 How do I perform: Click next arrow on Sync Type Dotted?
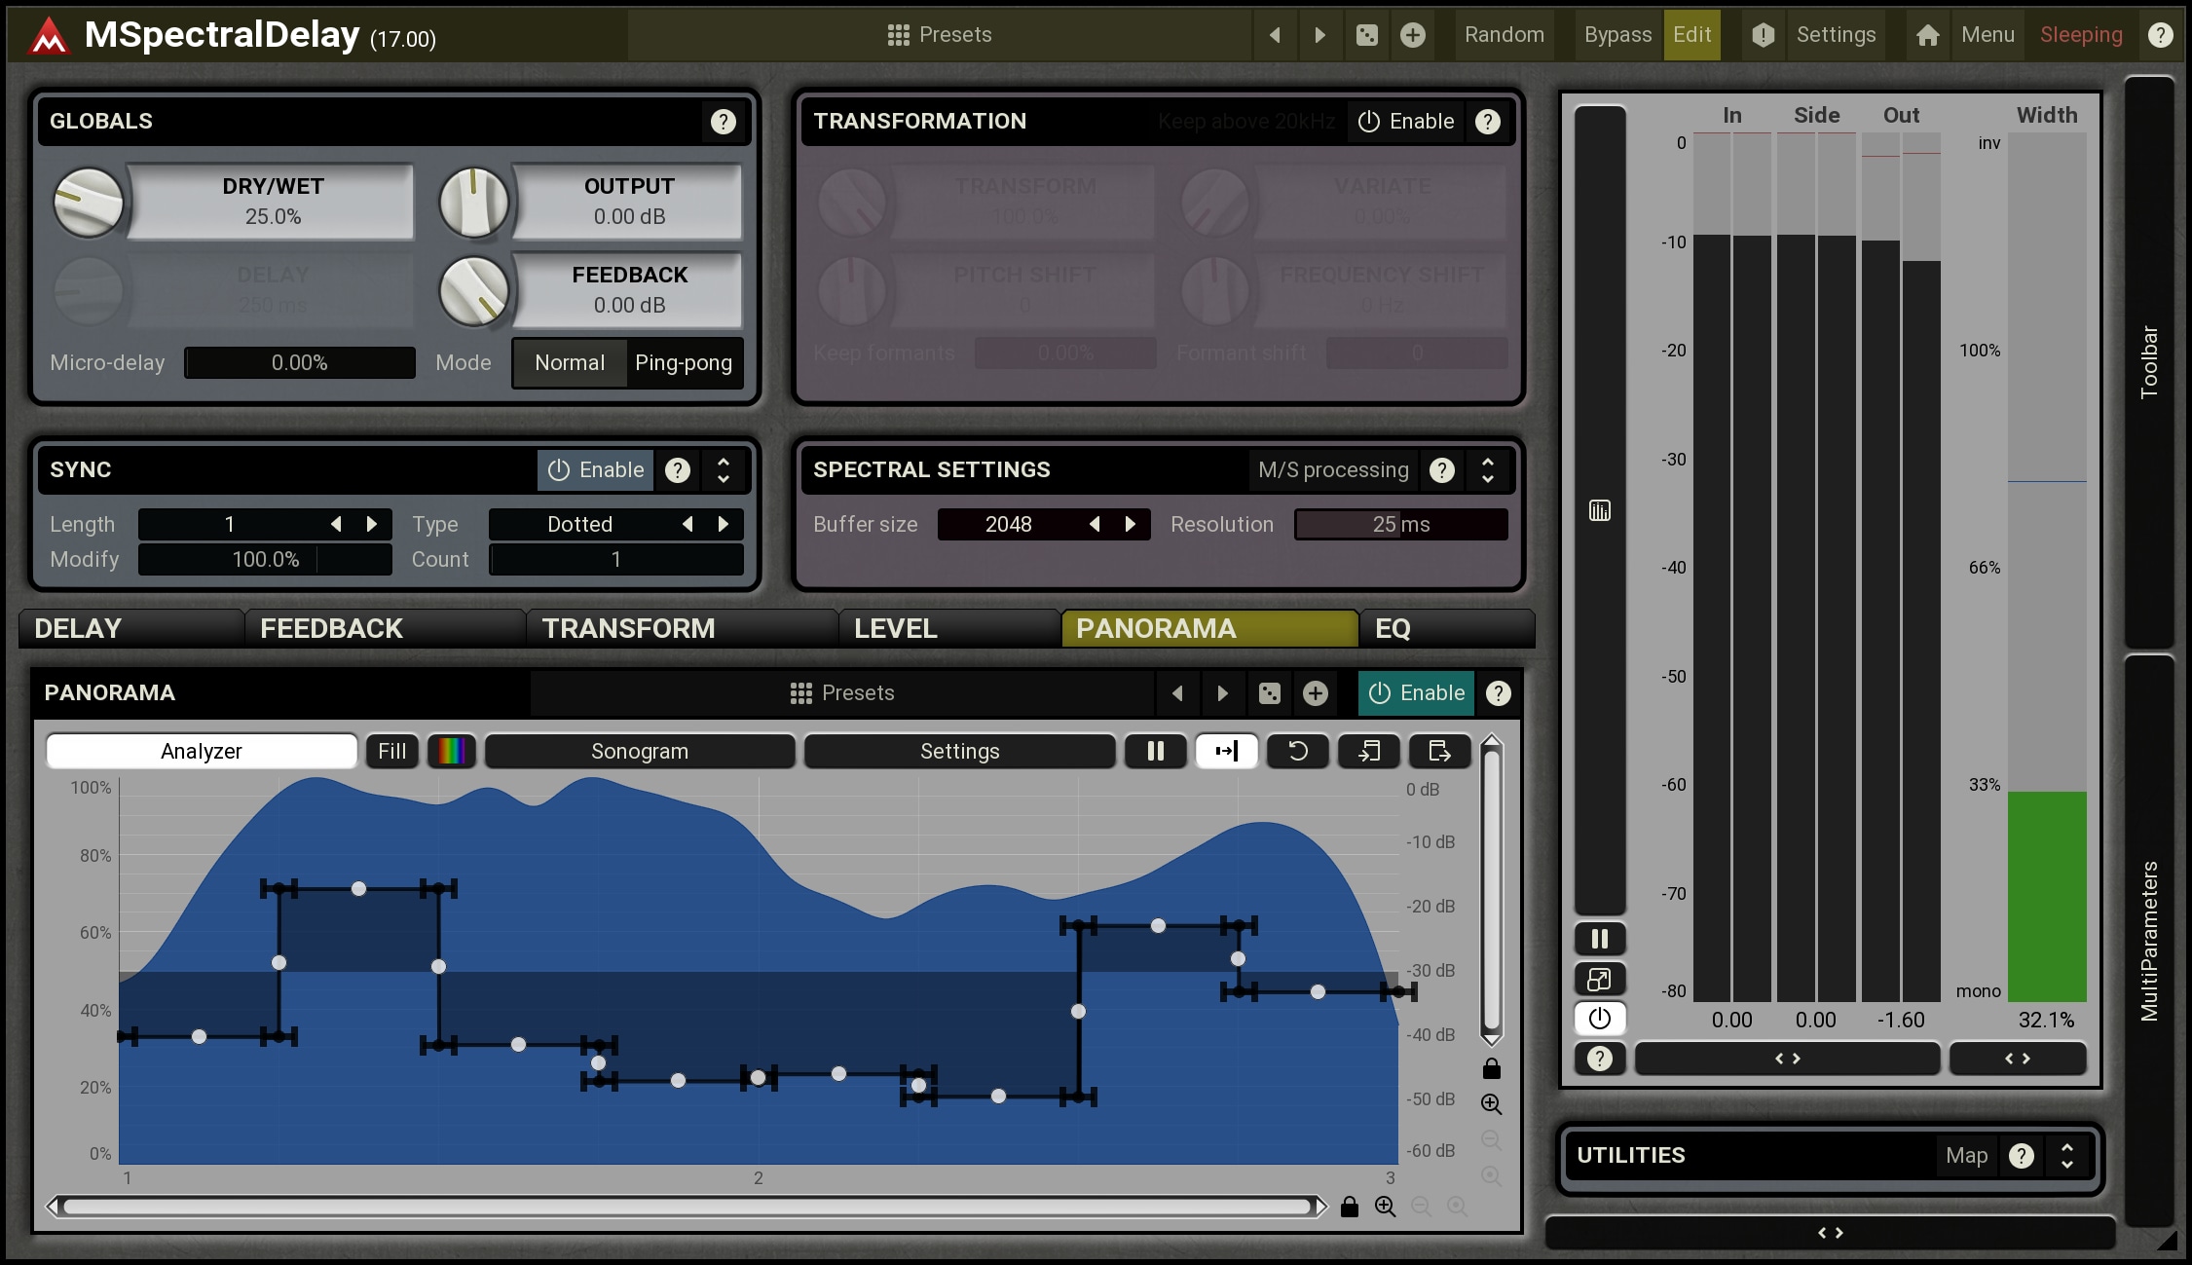pyautogui.click(x=724, y=524)
